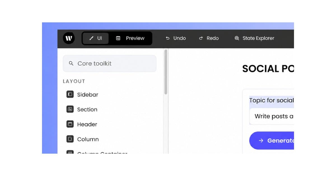
Task: Switch to Preview mode
Action: pos(130,38)
